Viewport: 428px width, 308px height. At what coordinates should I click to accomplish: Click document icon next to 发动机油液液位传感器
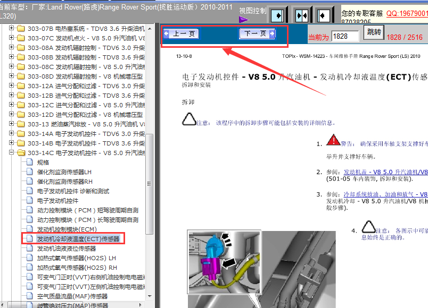[30, 248]
